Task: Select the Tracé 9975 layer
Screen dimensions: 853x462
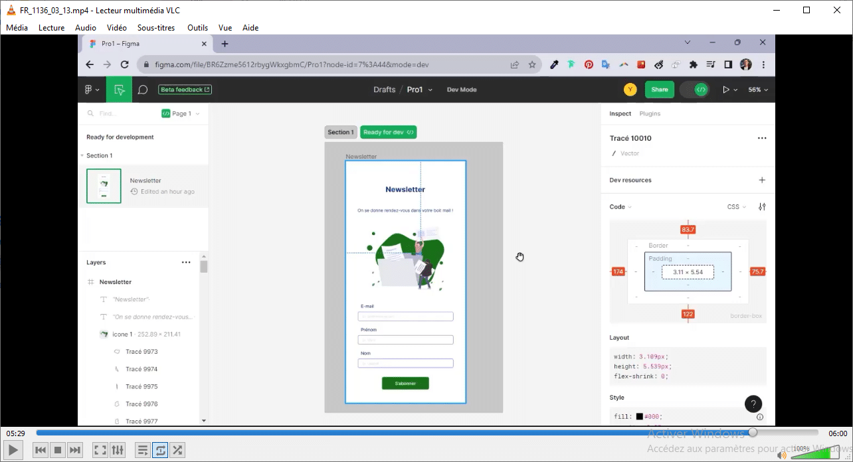Action: 142,386
